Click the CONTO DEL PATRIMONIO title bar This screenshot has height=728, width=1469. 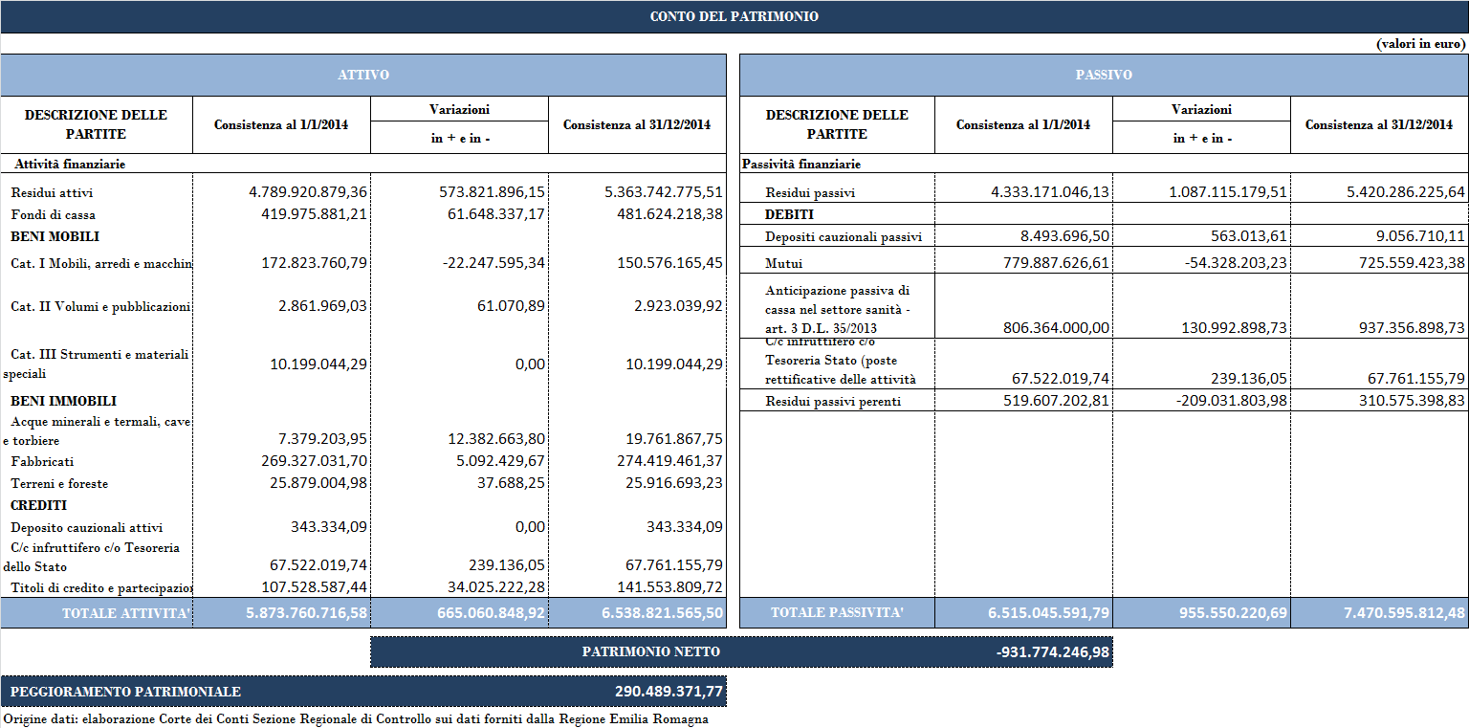click(x=734, y=16)
